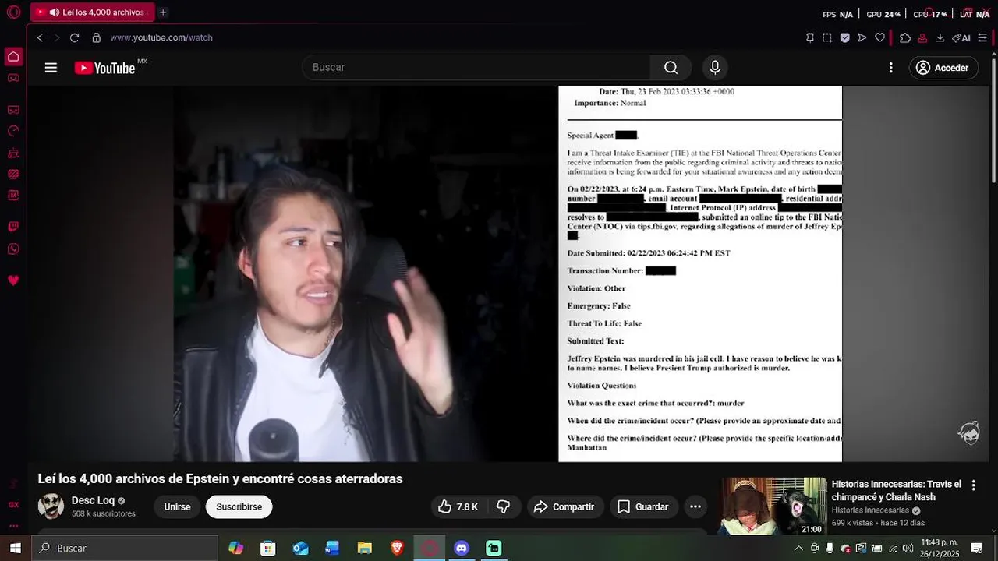The width and height of the screenshot is (998, 561).
Task: Switch to the Leí los 4,000 archivos tab
Action: (x=93, y=12)
